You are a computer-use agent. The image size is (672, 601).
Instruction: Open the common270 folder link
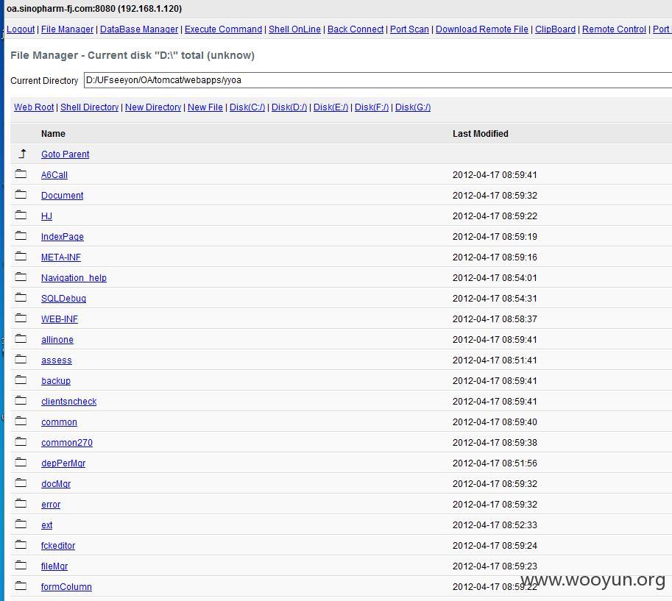(67, 443)
